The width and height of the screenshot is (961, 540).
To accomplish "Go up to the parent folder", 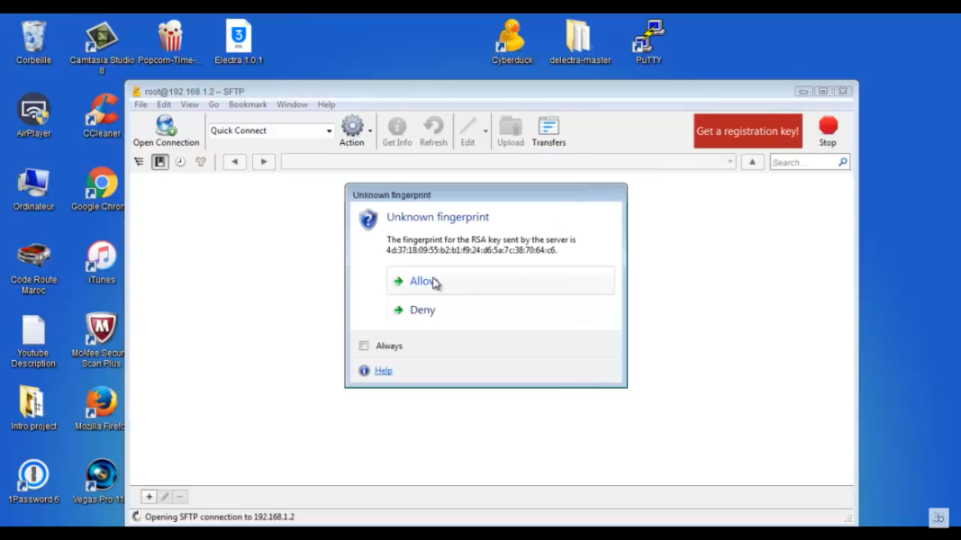I will (752, 162).
